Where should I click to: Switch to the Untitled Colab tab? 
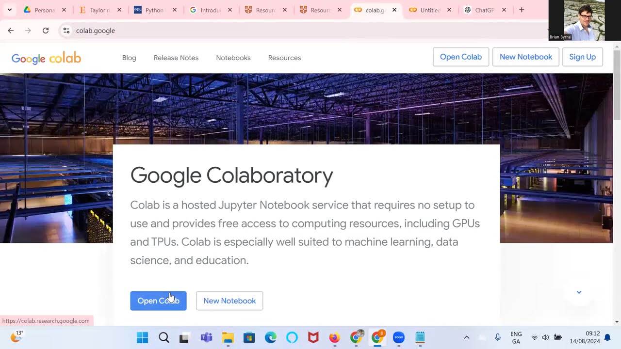click(431, 10)
